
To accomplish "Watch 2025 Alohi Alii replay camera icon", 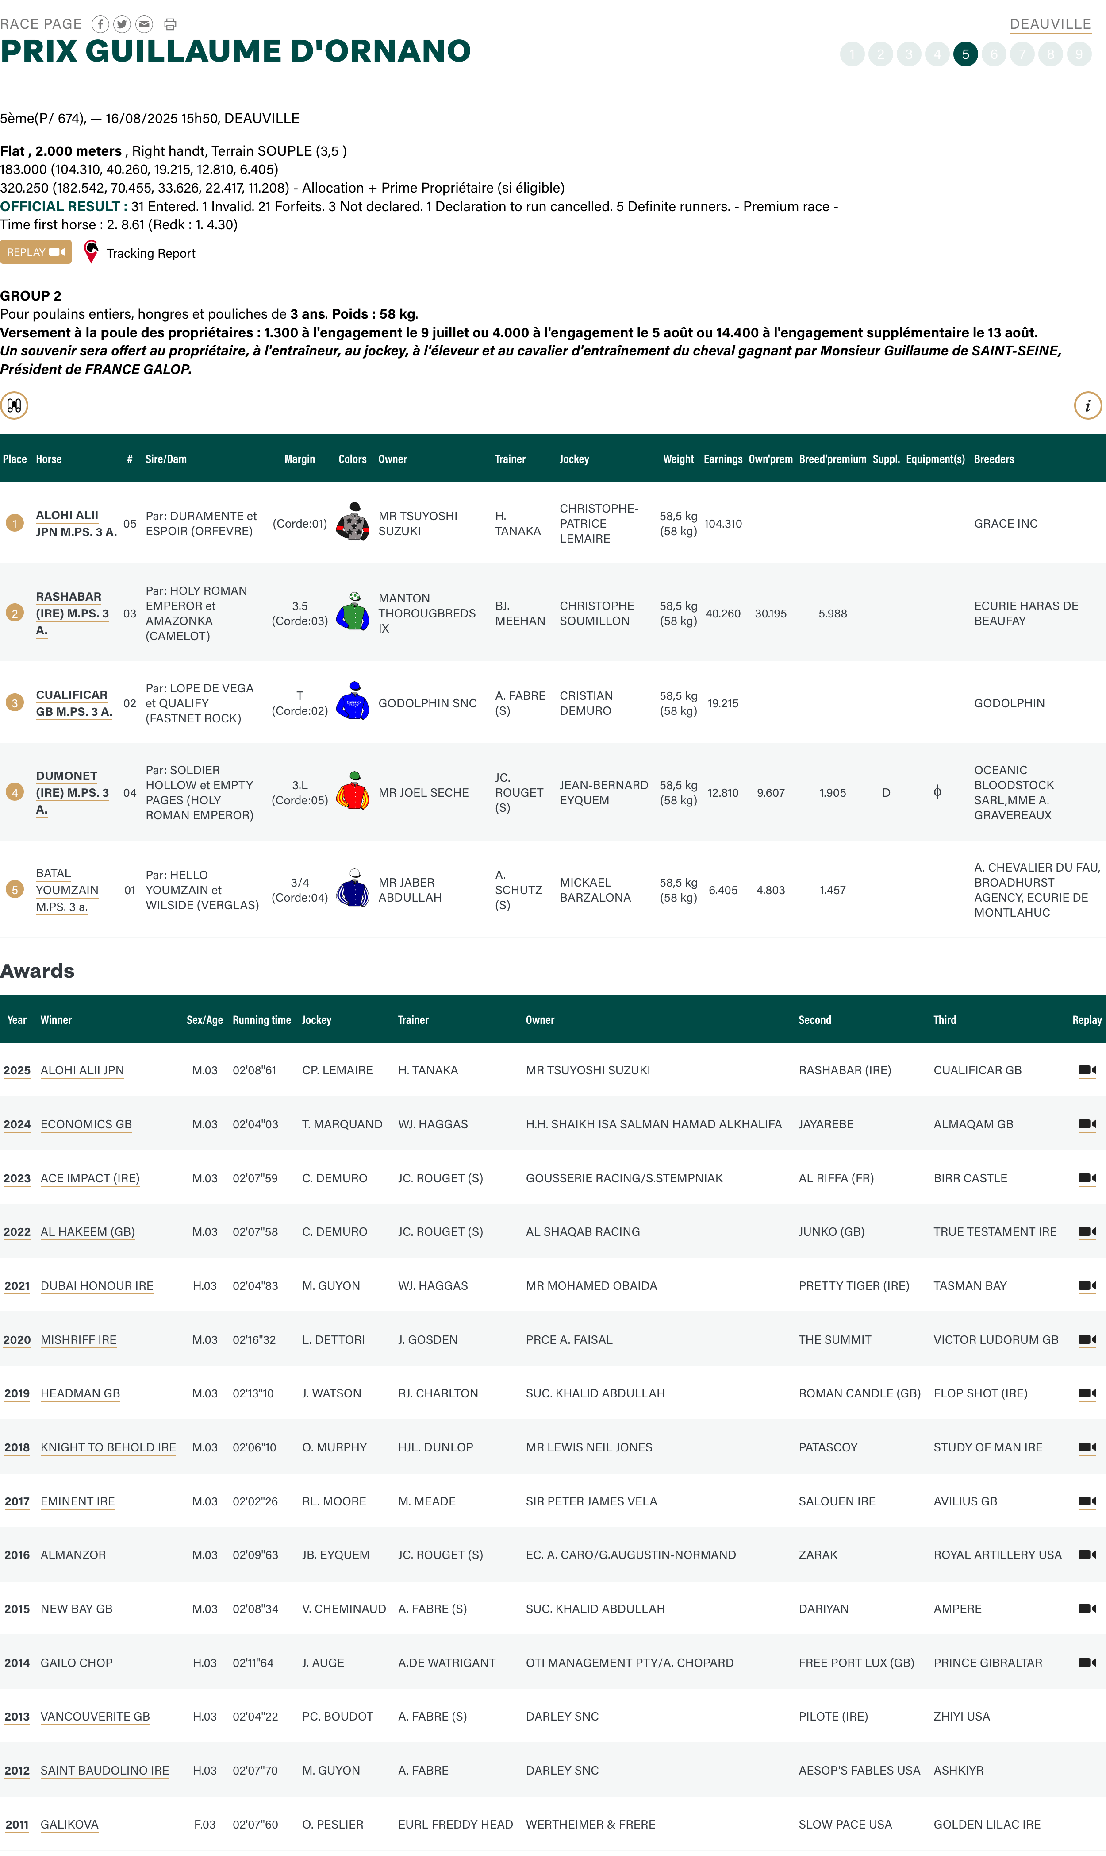I will pyautogui.click(x=1087, y=1071).
